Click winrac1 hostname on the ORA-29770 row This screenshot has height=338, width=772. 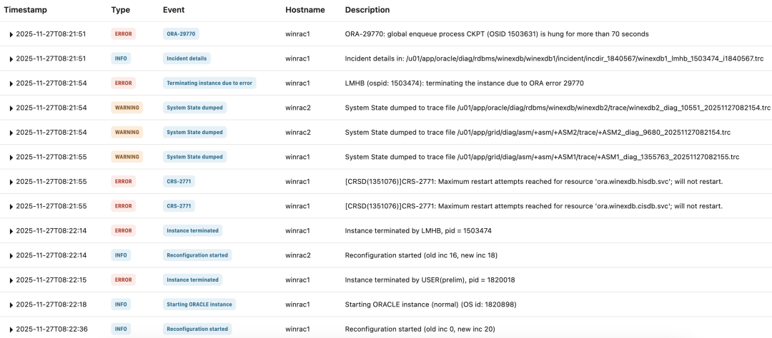pos(297,34)
